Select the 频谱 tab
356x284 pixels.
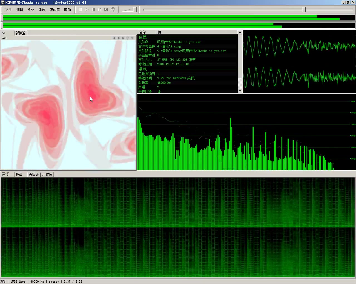[x=20, y=174]
